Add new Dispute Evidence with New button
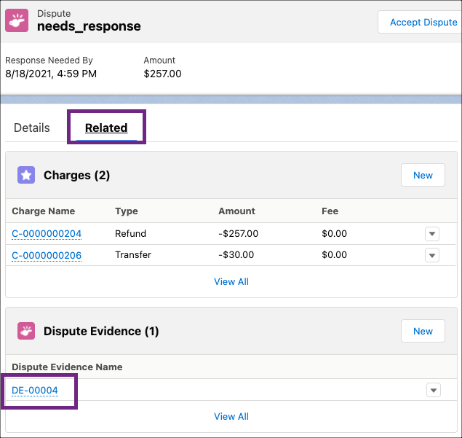Viewport: 462px width, 438px height. pyautogui.click(x=423, y=331)
